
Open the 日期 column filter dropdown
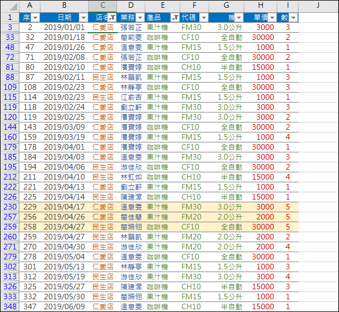tap(83, 18)
